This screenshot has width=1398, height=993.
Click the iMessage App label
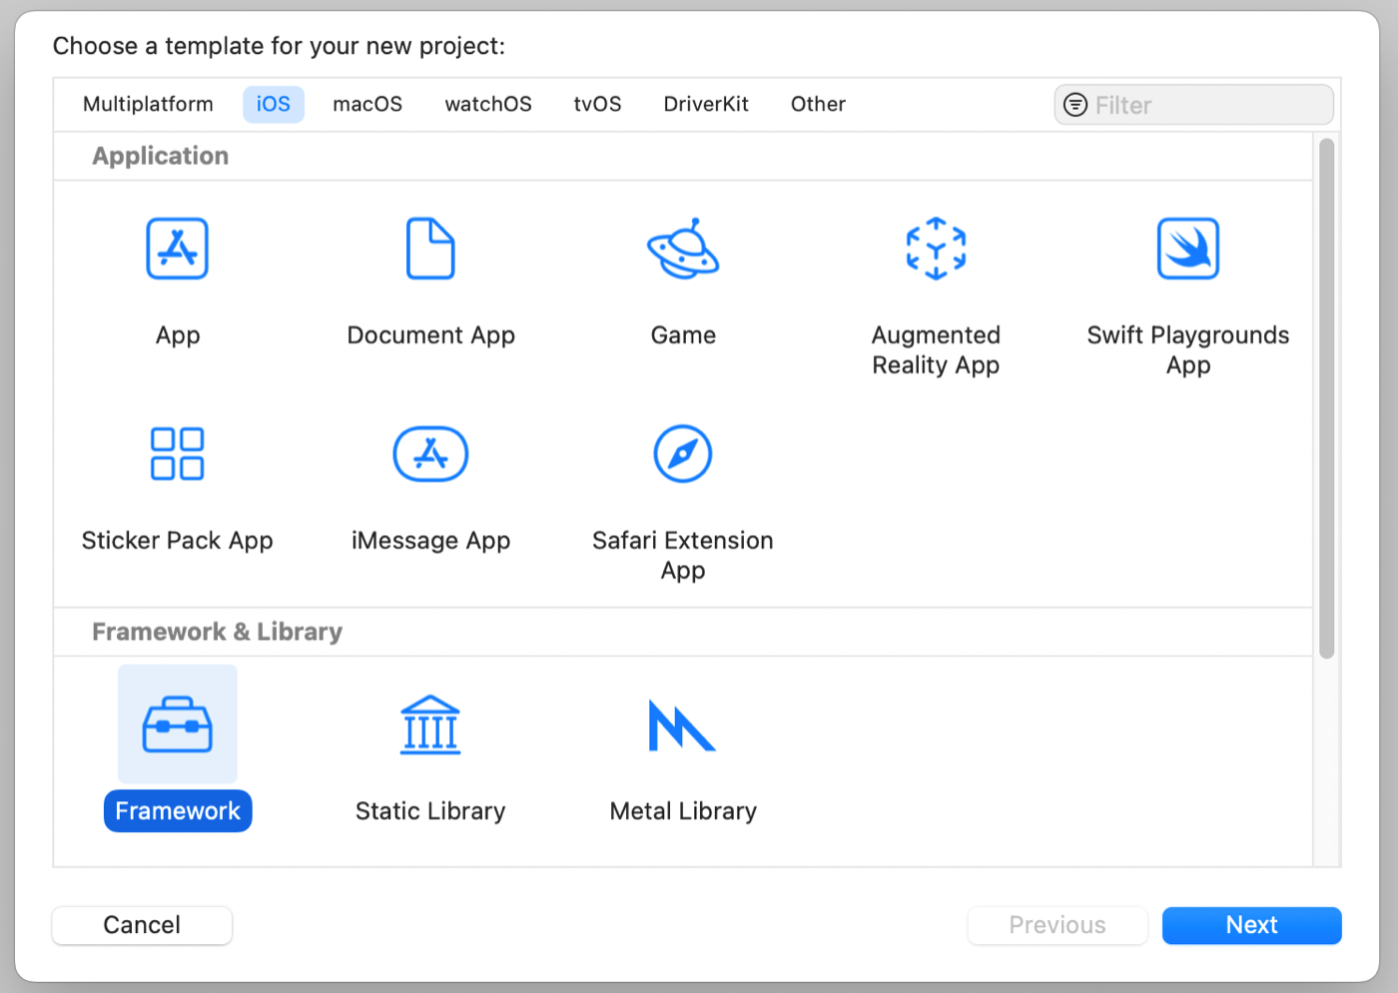point(430,540)
